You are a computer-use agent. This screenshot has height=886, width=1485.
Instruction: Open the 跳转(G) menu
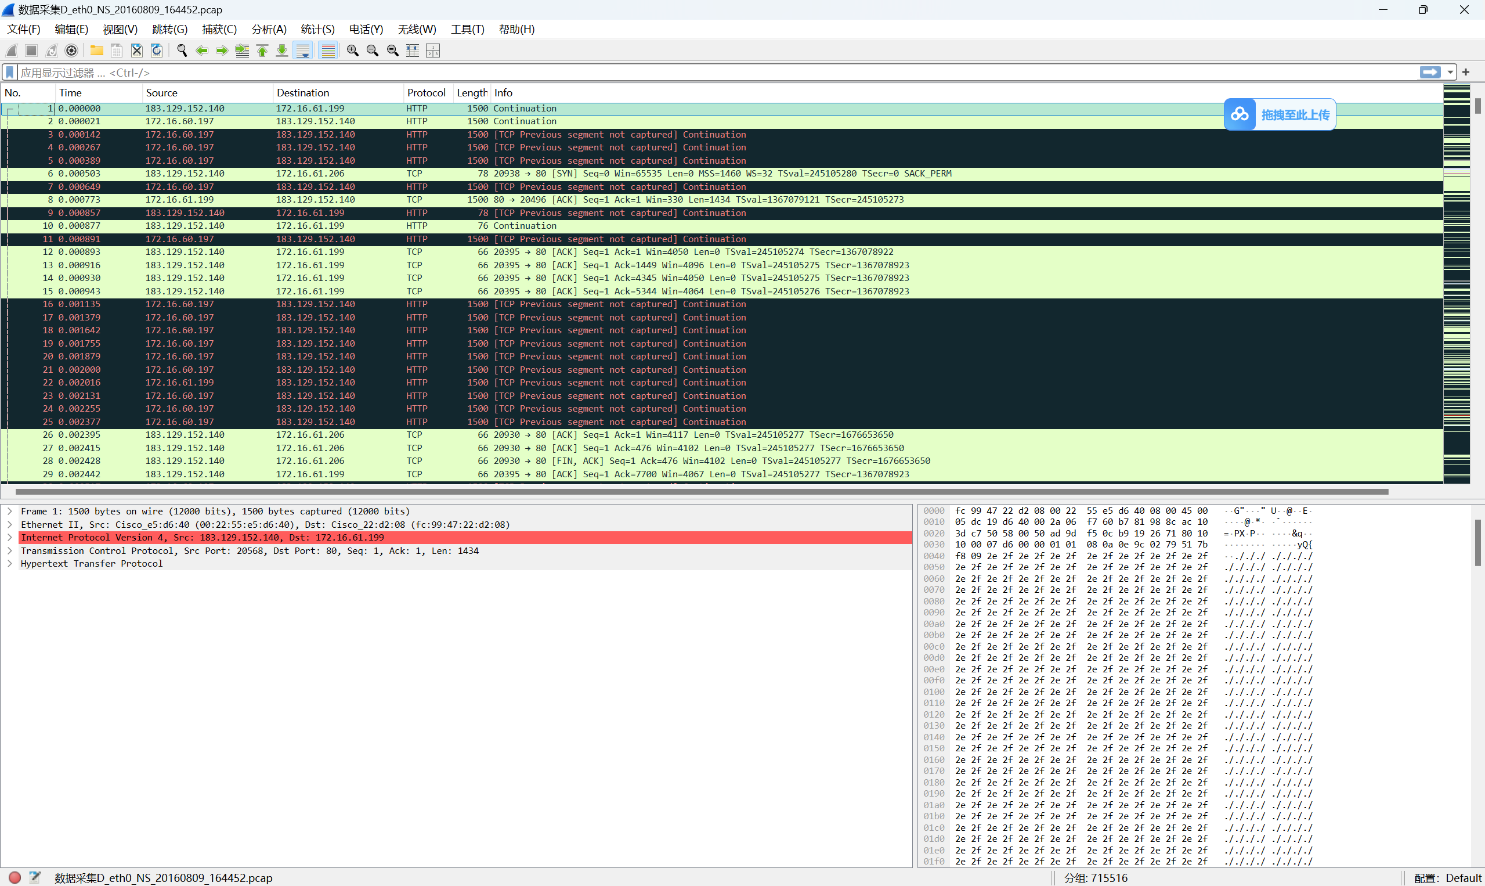coord(169,29)
